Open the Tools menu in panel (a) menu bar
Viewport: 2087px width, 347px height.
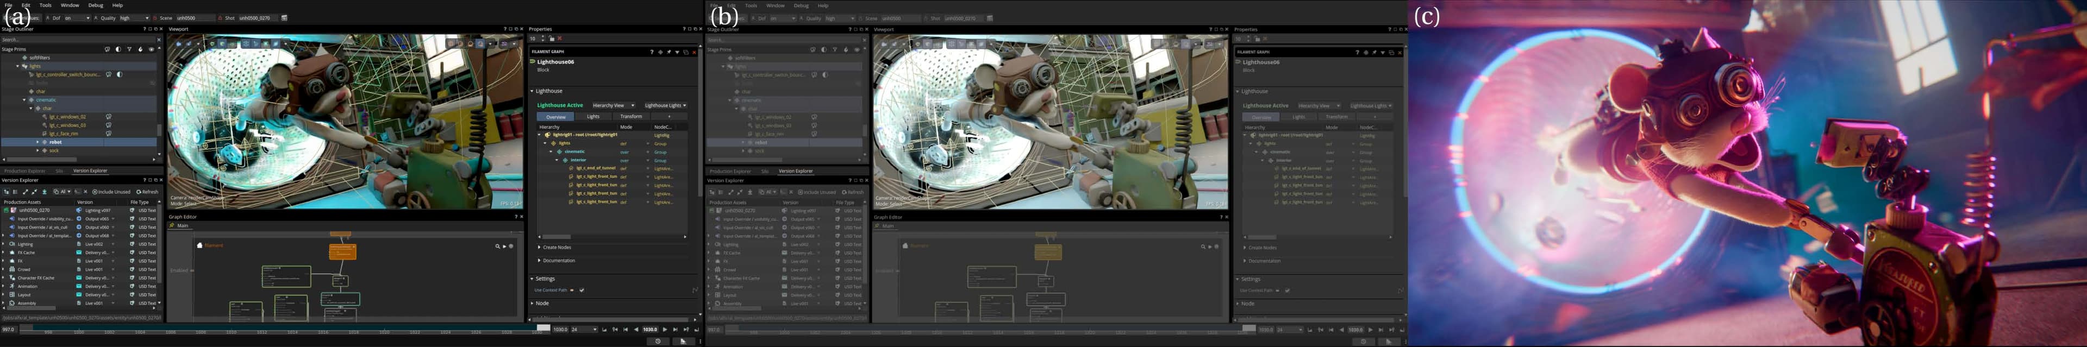pyautogui.click(x=45, y=5)
